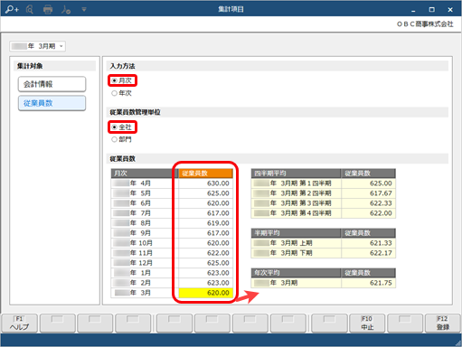Image resolution: width=462 pixels, height=347 pixels.
Task: Edit the 10月 employee count 620.00
Action: 206,243
